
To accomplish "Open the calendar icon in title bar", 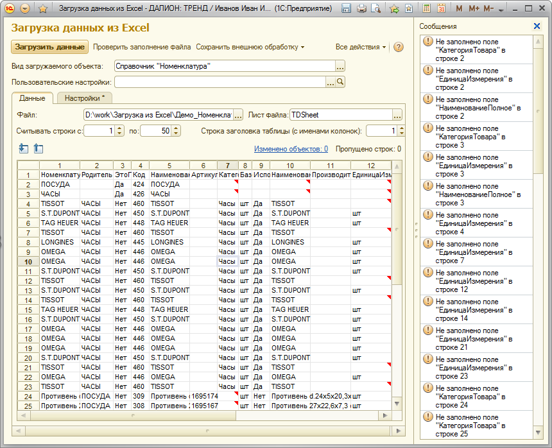I will 441,9.
